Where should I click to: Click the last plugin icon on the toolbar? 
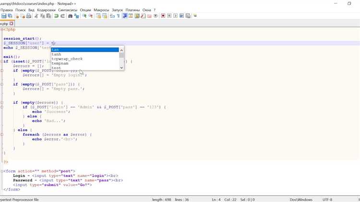(195, 16)
